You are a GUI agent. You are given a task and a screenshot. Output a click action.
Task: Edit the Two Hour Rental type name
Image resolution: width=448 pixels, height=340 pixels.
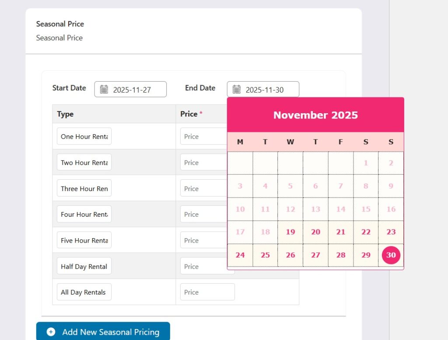[x=84, y=162]
